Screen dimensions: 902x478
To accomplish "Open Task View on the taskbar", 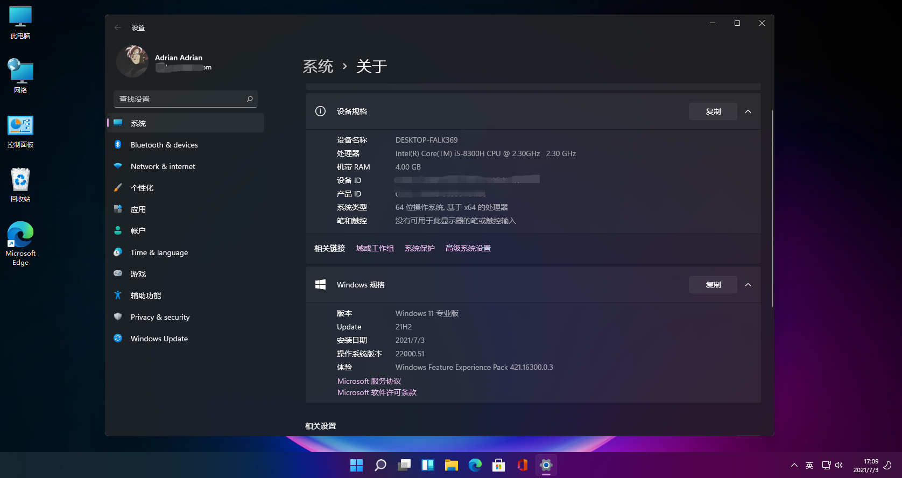I will 404,465.
